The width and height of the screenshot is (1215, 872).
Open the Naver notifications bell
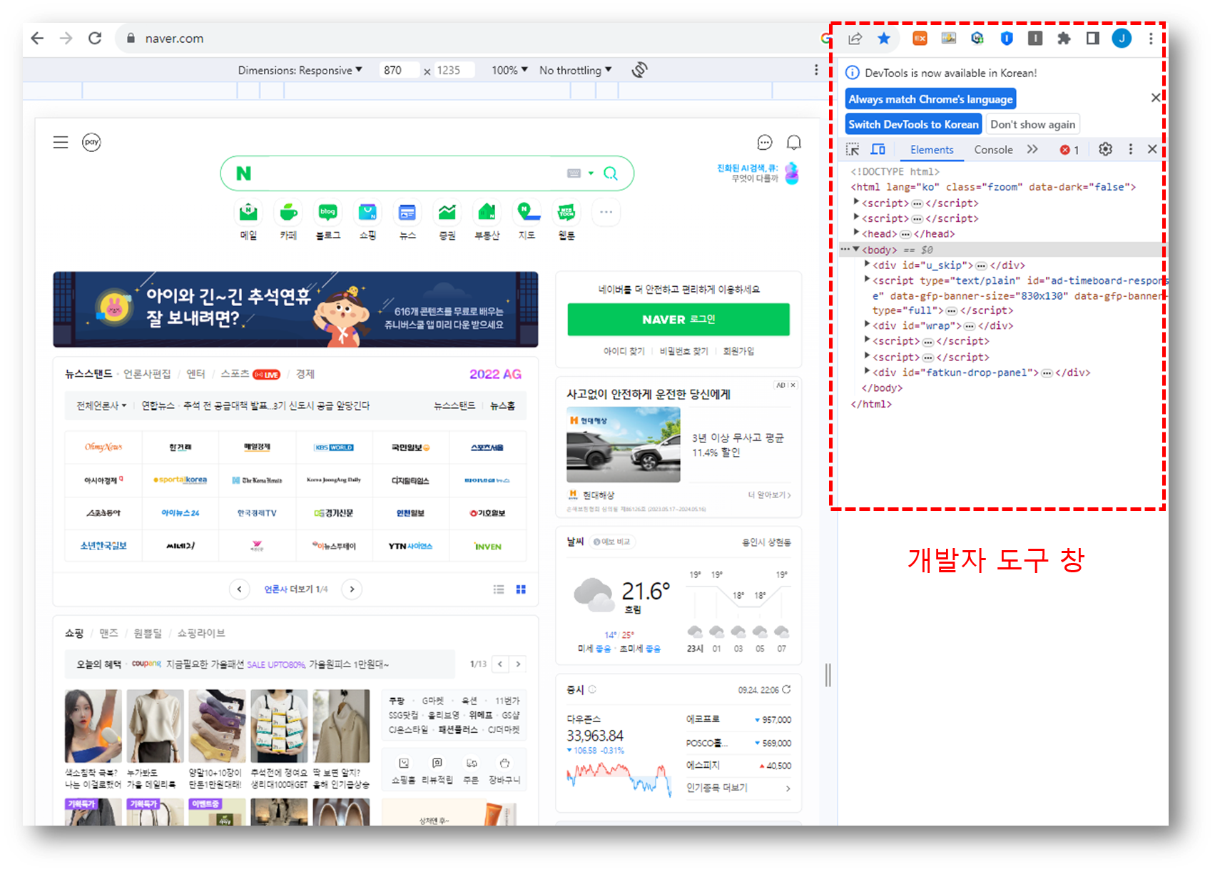[793, 143]
